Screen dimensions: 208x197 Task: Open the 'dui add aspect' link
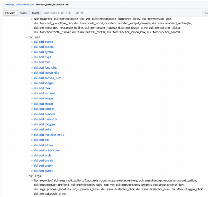pos(44,47)
